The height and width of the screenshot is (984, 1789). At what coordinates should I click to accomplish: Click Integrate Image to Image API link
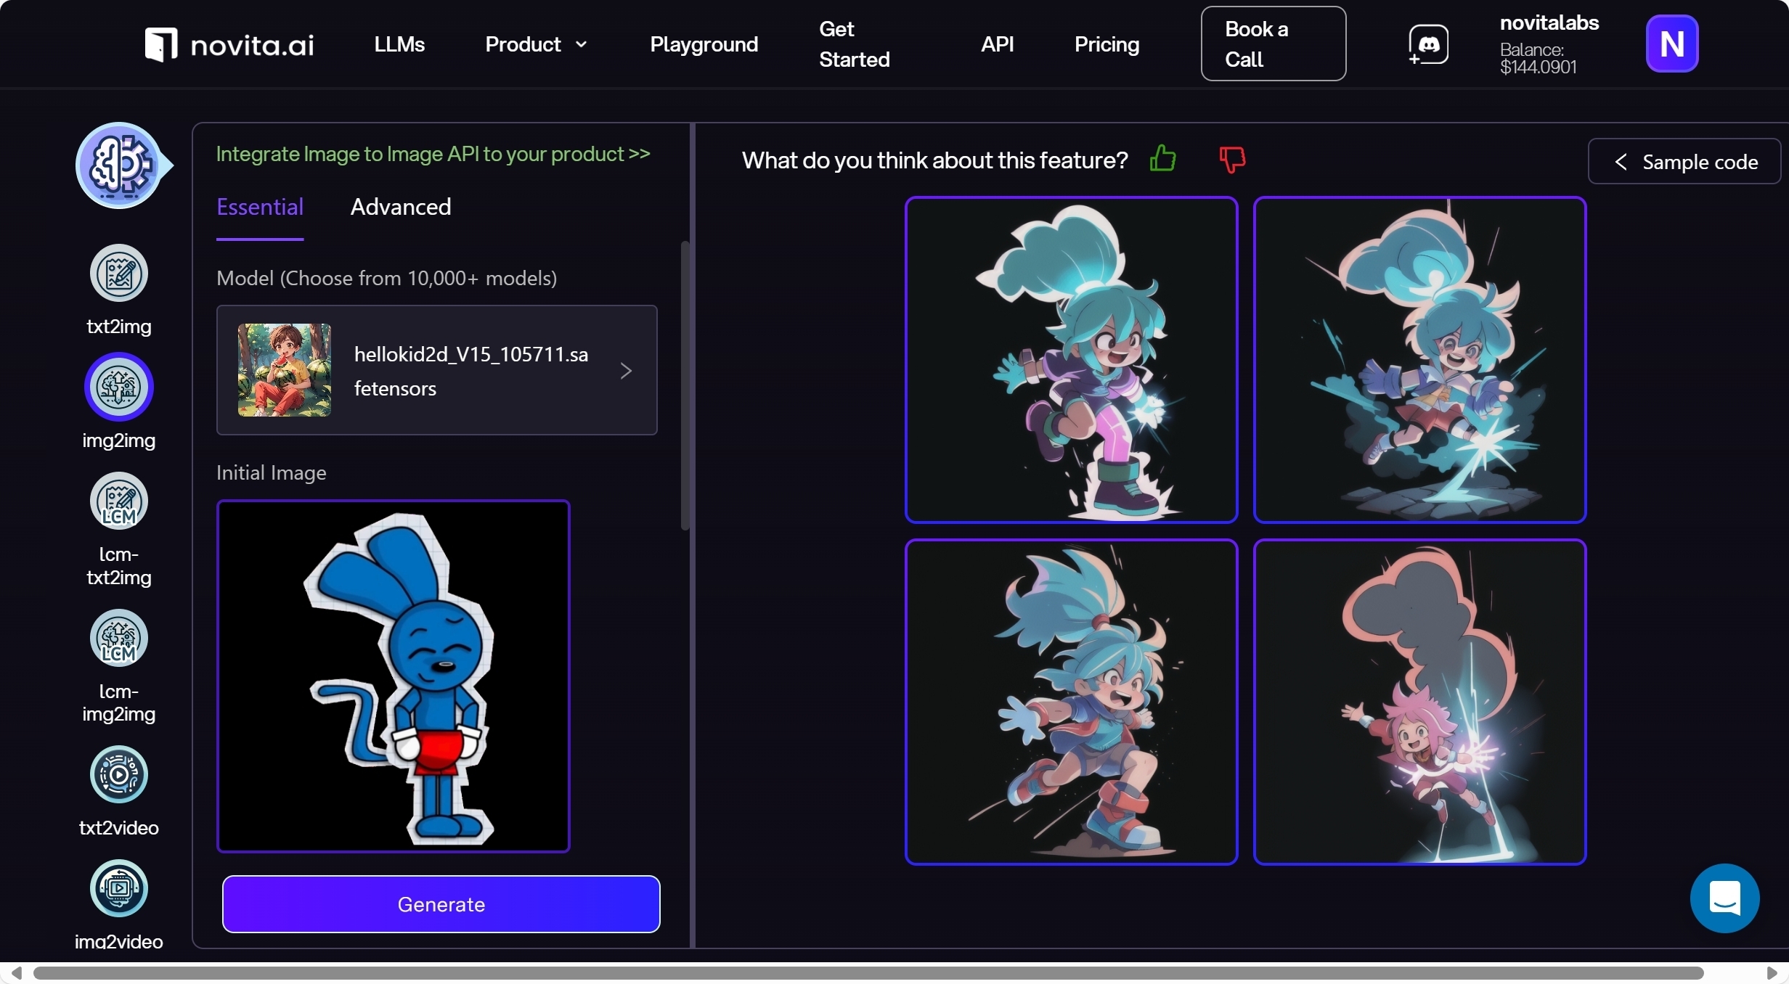pos(433,154)
